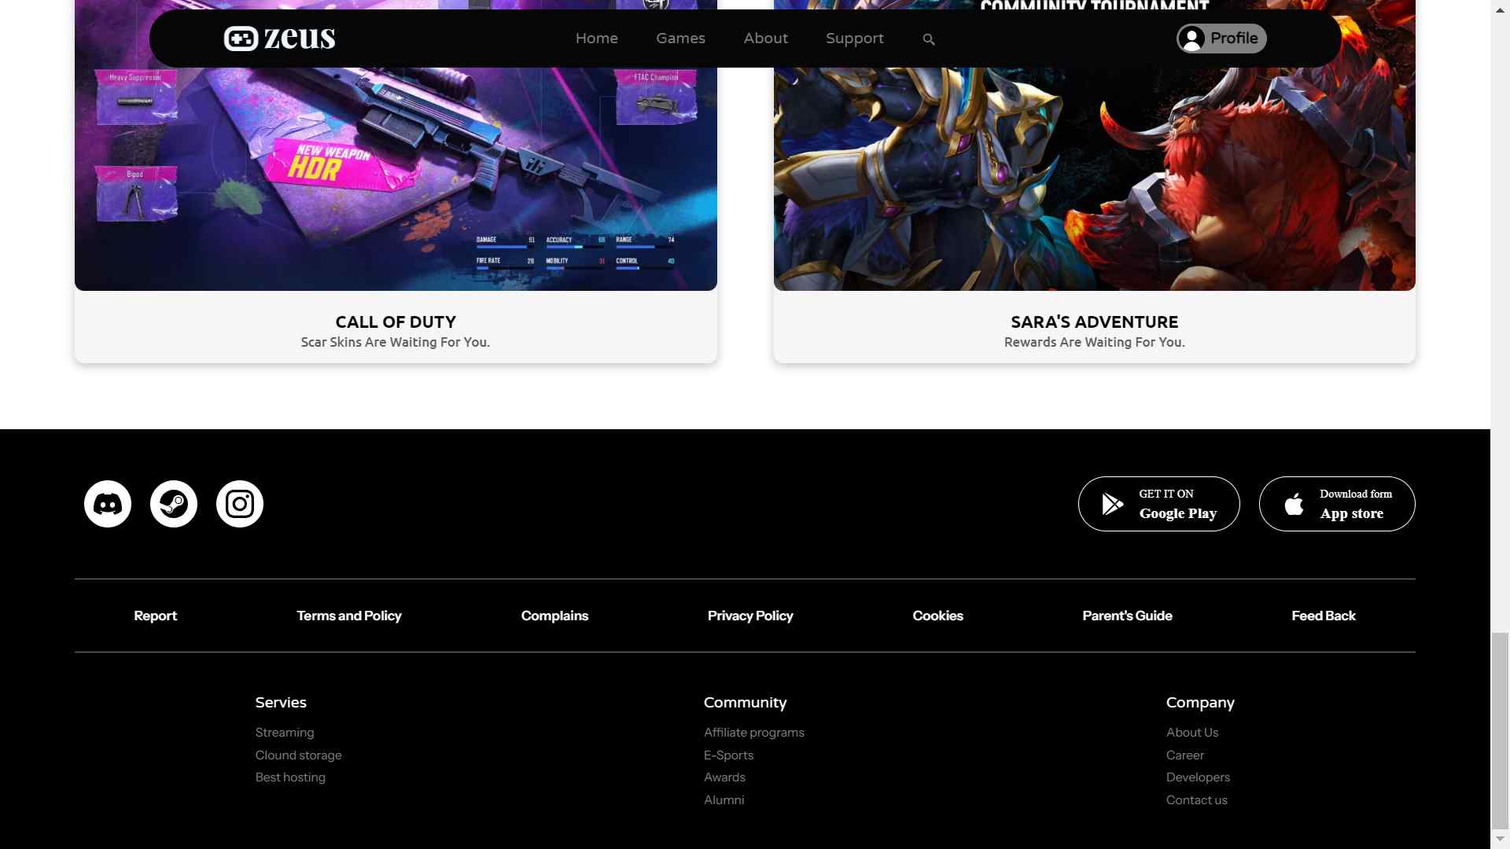
Task: Click the Google Play triangle icon
Action: [1112, 504]
